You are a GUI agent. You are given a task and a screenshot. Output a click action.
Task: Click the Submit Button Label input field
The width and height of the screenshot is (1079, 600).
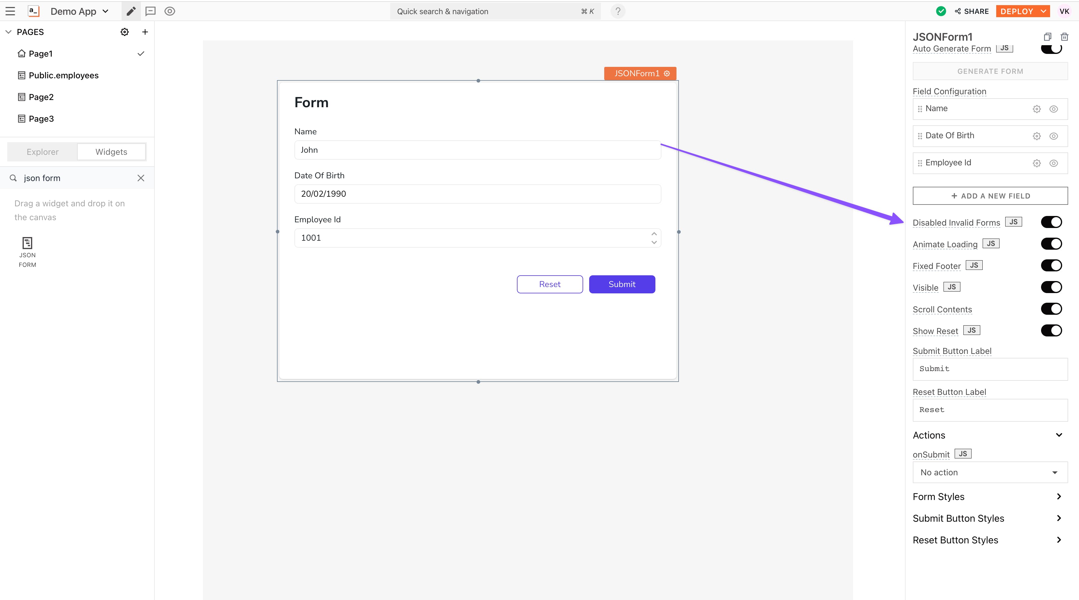[990, 369]
